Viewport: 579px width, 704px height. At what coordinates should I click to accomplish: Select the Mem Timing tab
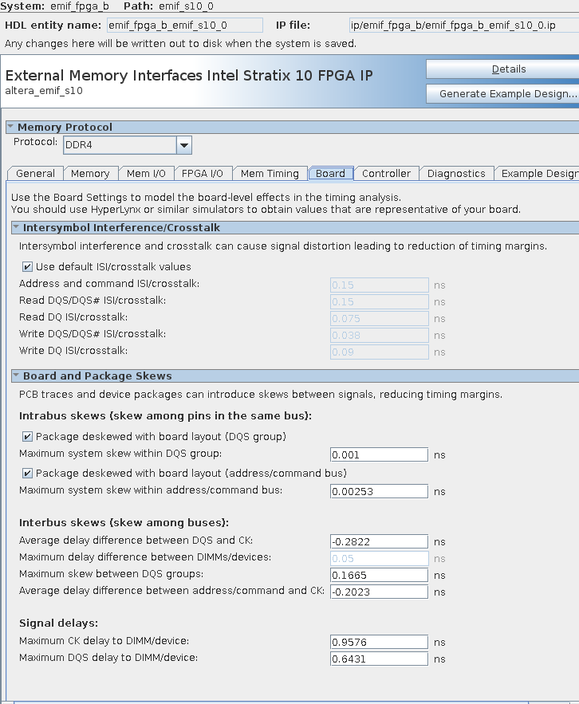point(270,174)
